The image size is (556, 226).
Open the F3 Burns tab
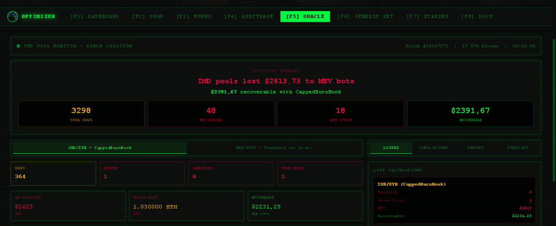[194, 17]
